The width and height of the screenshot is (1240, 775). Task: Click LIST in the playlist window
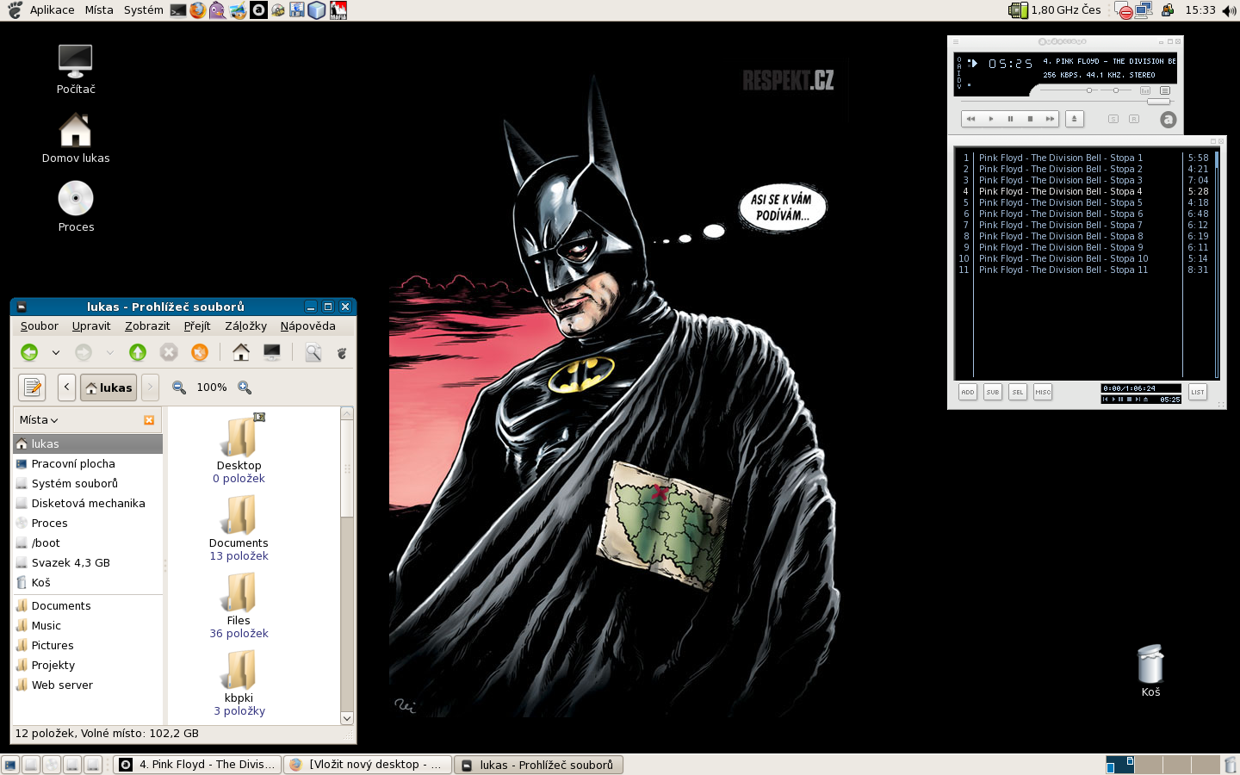tap(1198, 392)
